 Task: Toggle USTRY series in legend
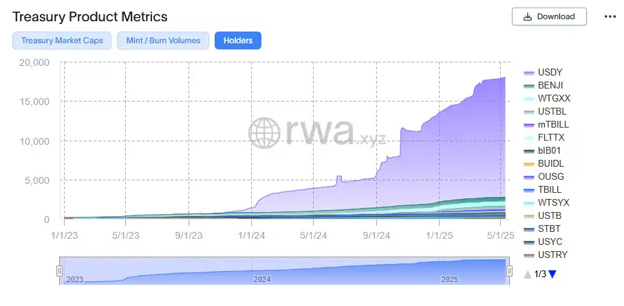(553, 255)
